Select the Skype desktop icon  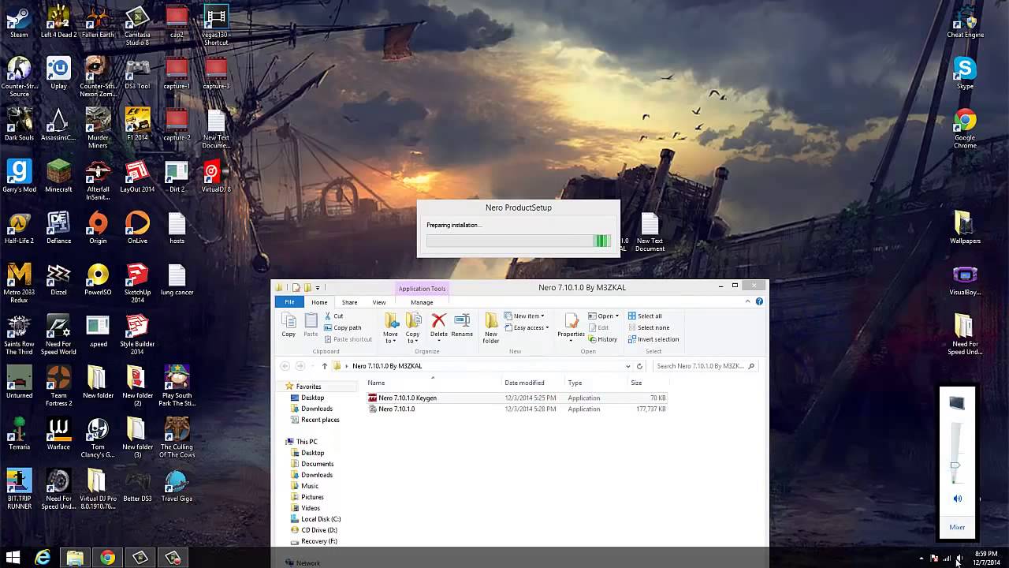tap(965, 73)
